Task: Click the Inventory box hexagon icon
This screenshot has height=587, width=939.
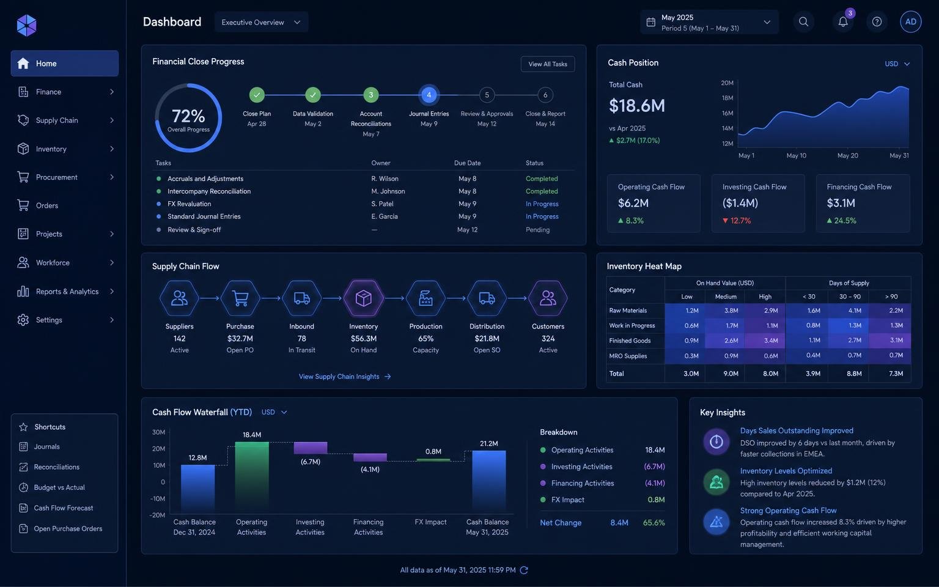Action: coord(364,298)
